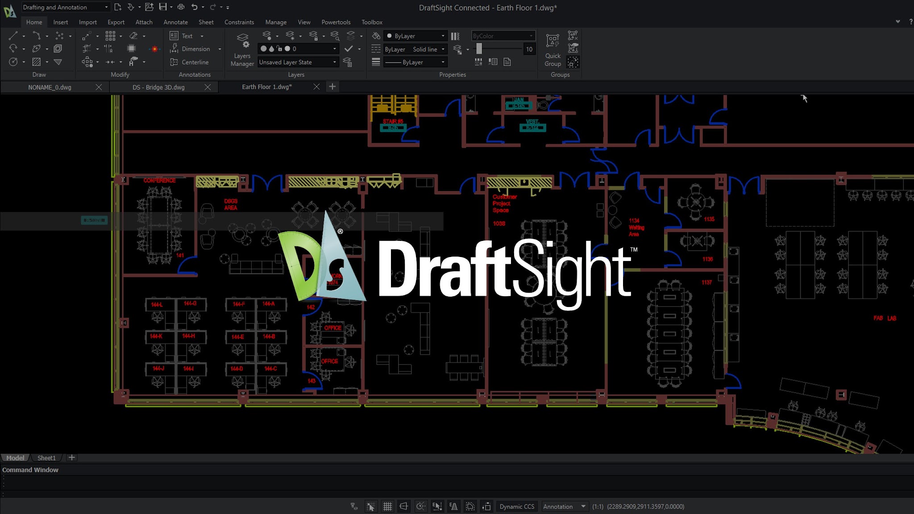Toggle Polar guides in status bar
This screenshot has width=914, height=514.
(420, 506)
